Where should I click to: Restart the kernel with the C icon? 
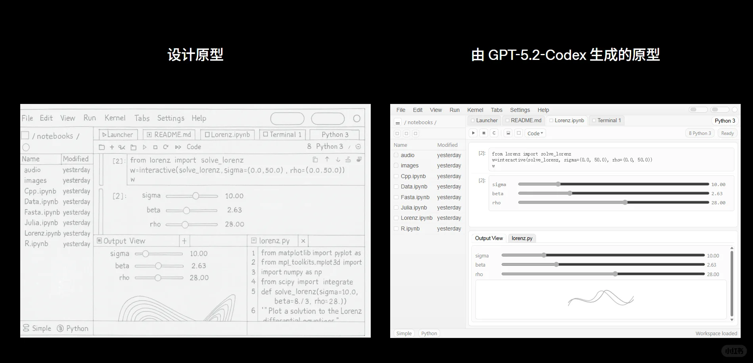[494, 133]
